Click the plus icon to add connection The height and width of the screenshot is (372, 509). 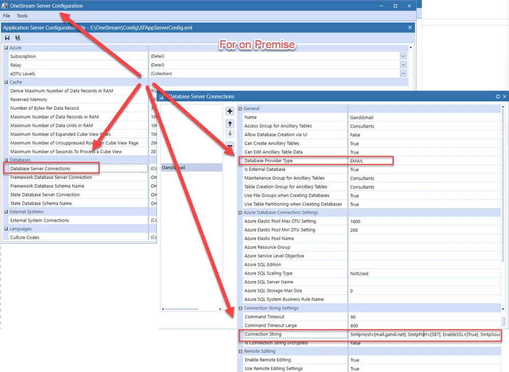[x=230, y=111]
